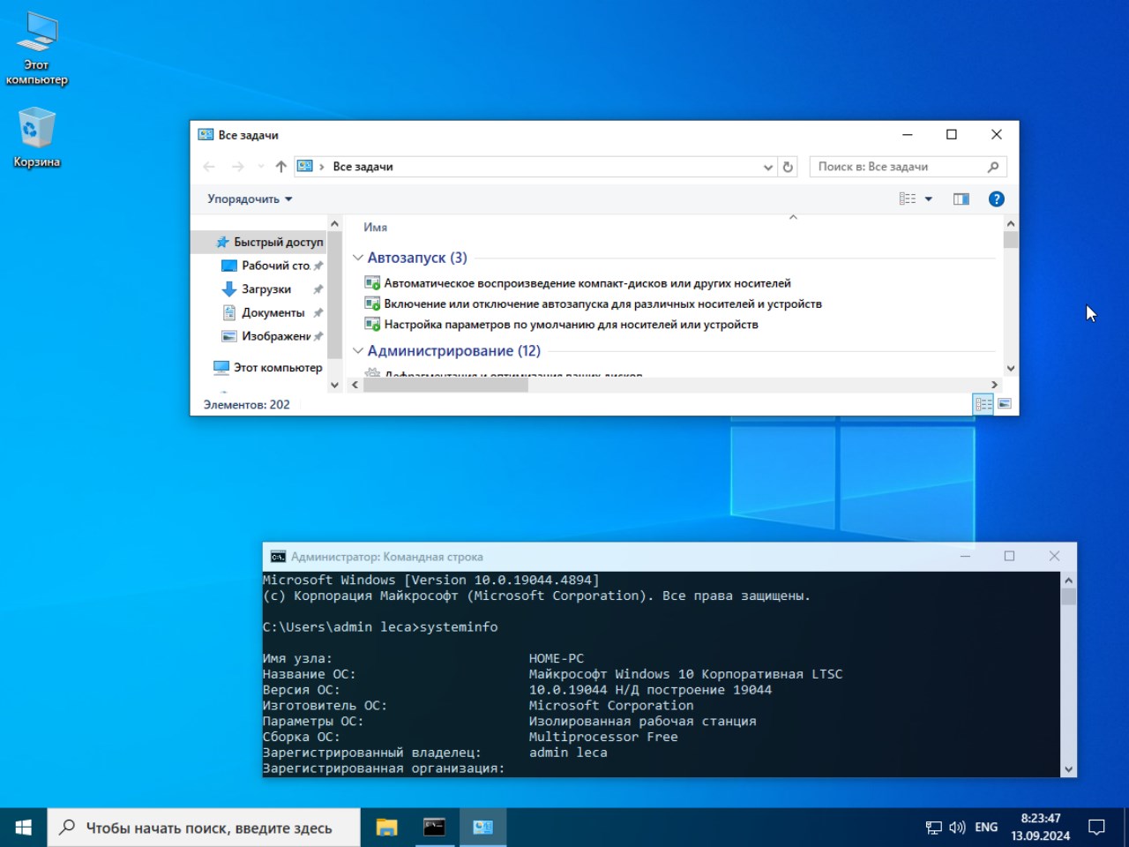1129x847 pixels.
Task: Click the HOME-PC host name value
Action: click(557, 658)
